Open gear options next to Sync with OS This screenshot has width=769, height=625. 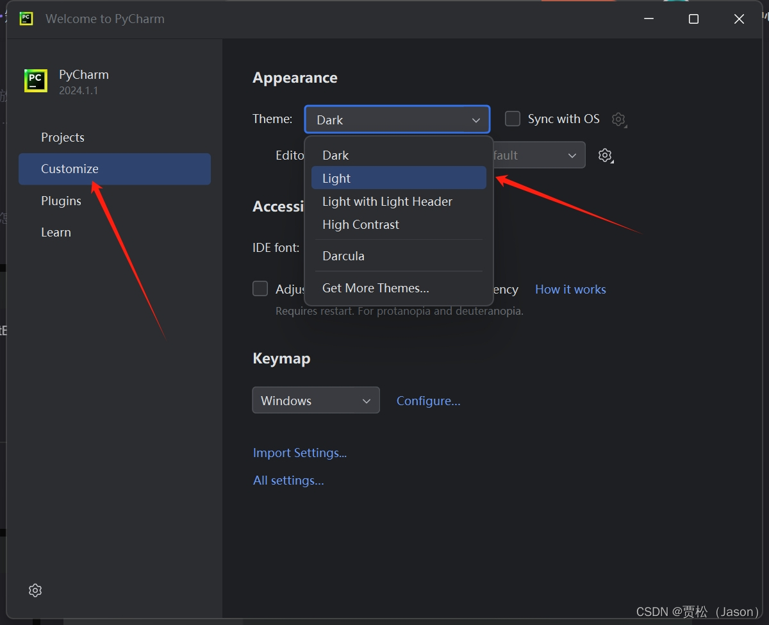(618, 119)
